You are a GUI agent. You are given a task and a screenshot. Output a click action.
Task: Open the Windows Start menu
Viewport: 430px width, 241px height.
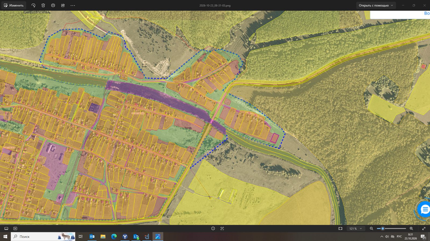(5, 236)
